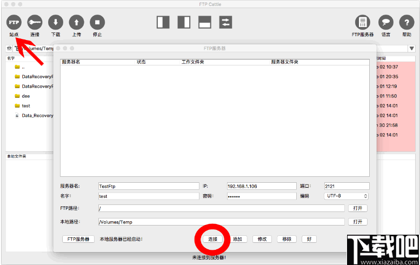Open the UTF-8 encoding dropdown
Screen dimensions: 420x265
[x=346, y=196]
